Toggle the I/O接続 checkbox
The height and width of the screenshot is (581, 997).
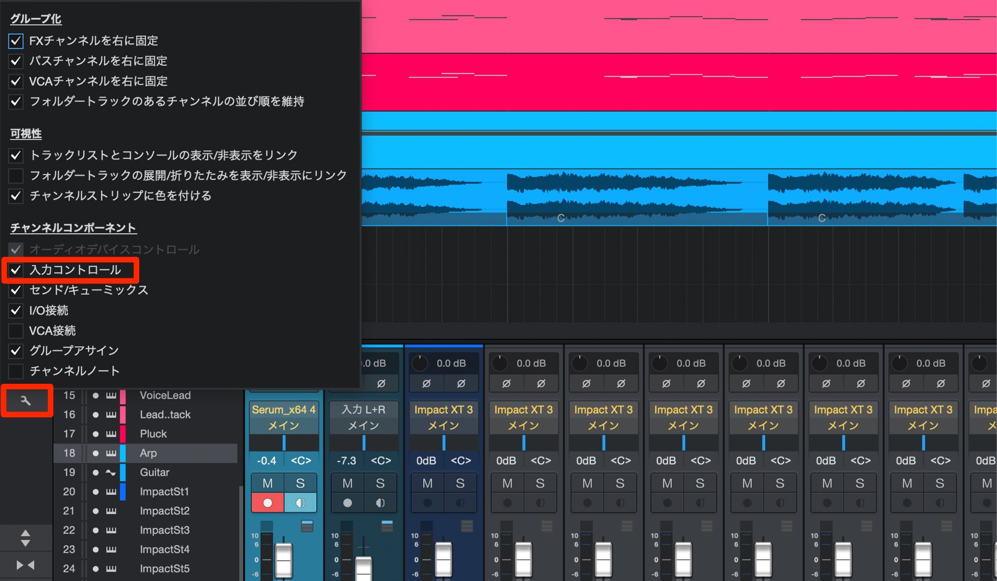[16, 311]
